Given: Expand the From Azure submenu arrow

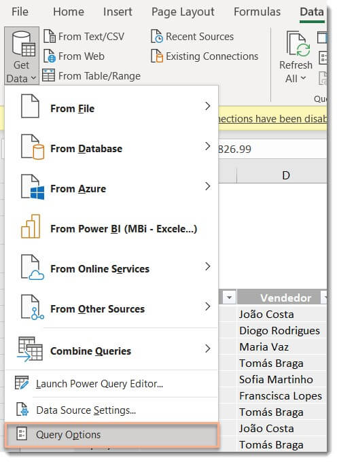Looking at the screenshot, I should 208,186.
